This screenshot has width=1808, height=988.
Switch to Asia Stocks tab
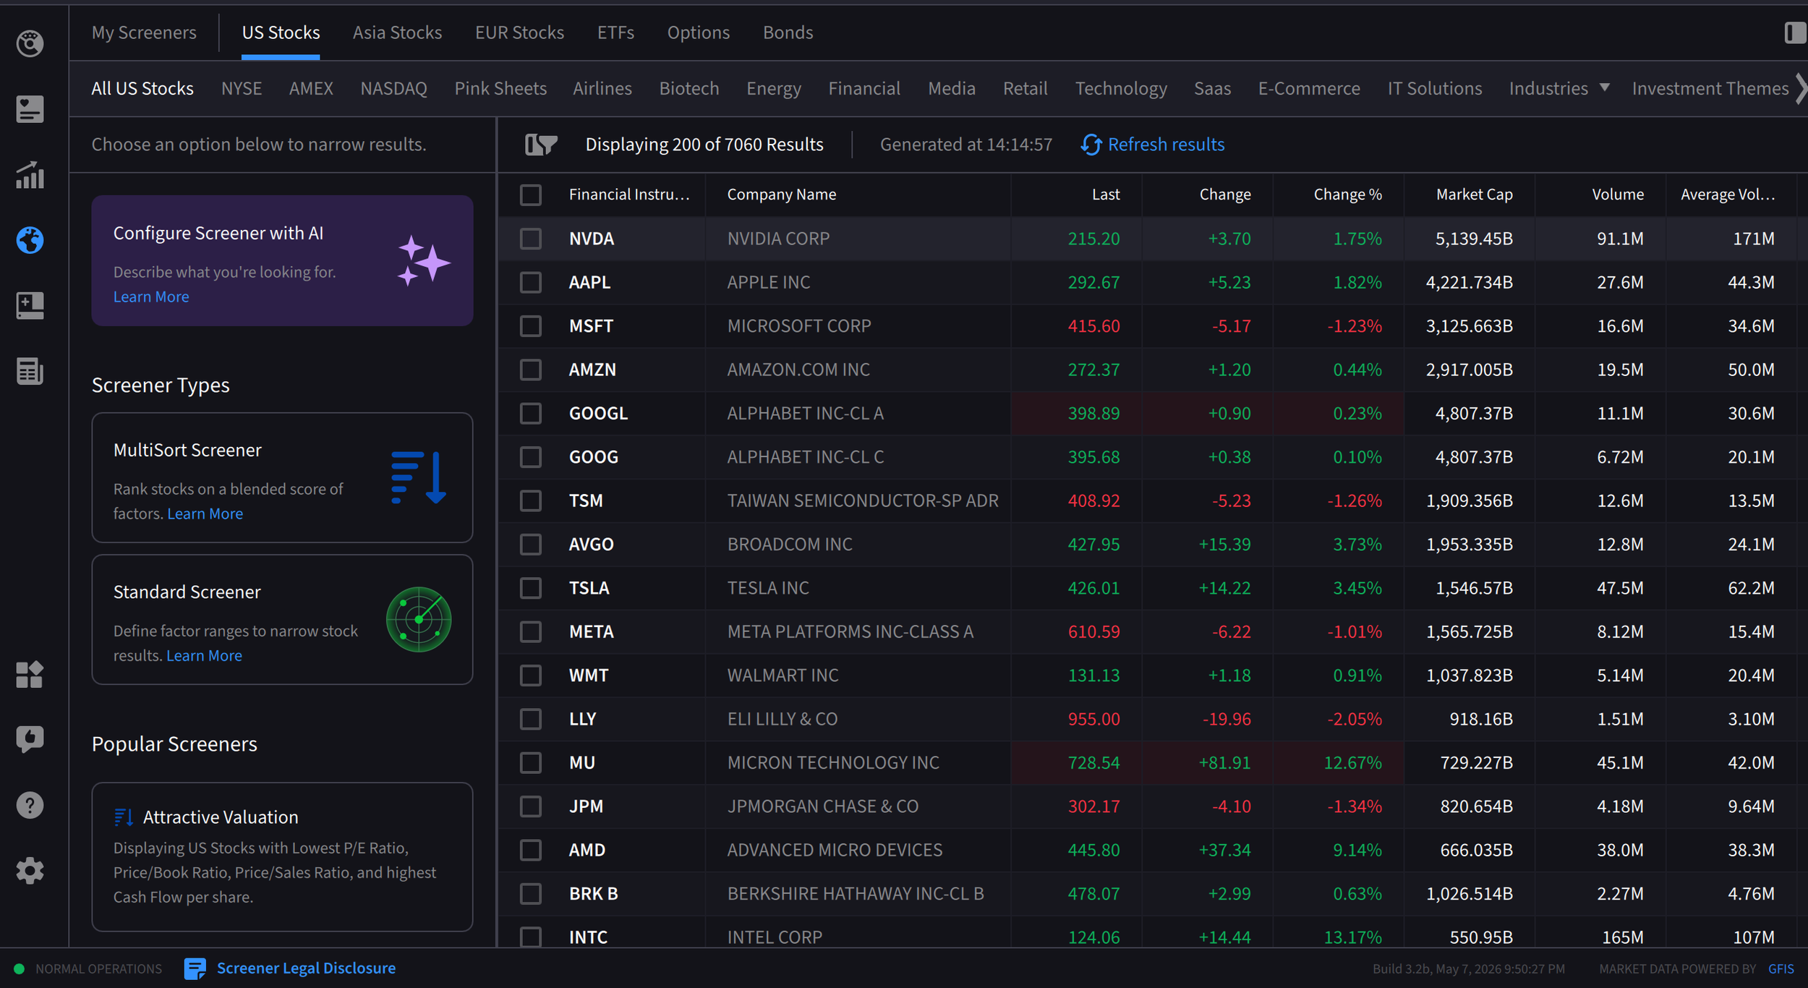tap(397, 33)
